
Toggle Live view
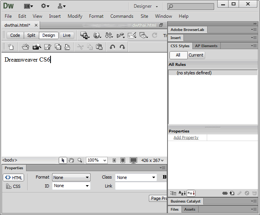coord(67,35)
